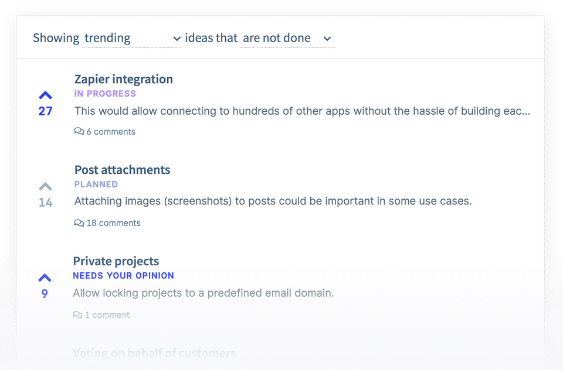This screenshot has width=563, height=370.
Task: Upvote the Private projects idea
Action: (x=45, y=278)
